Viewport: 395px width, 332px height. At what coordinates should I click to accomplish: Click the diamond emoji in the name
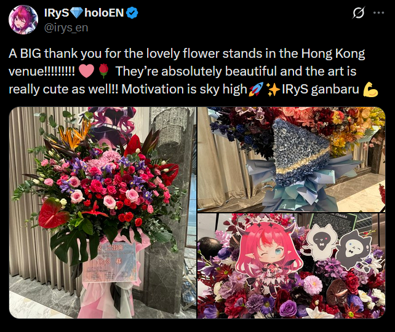point(76,13)
